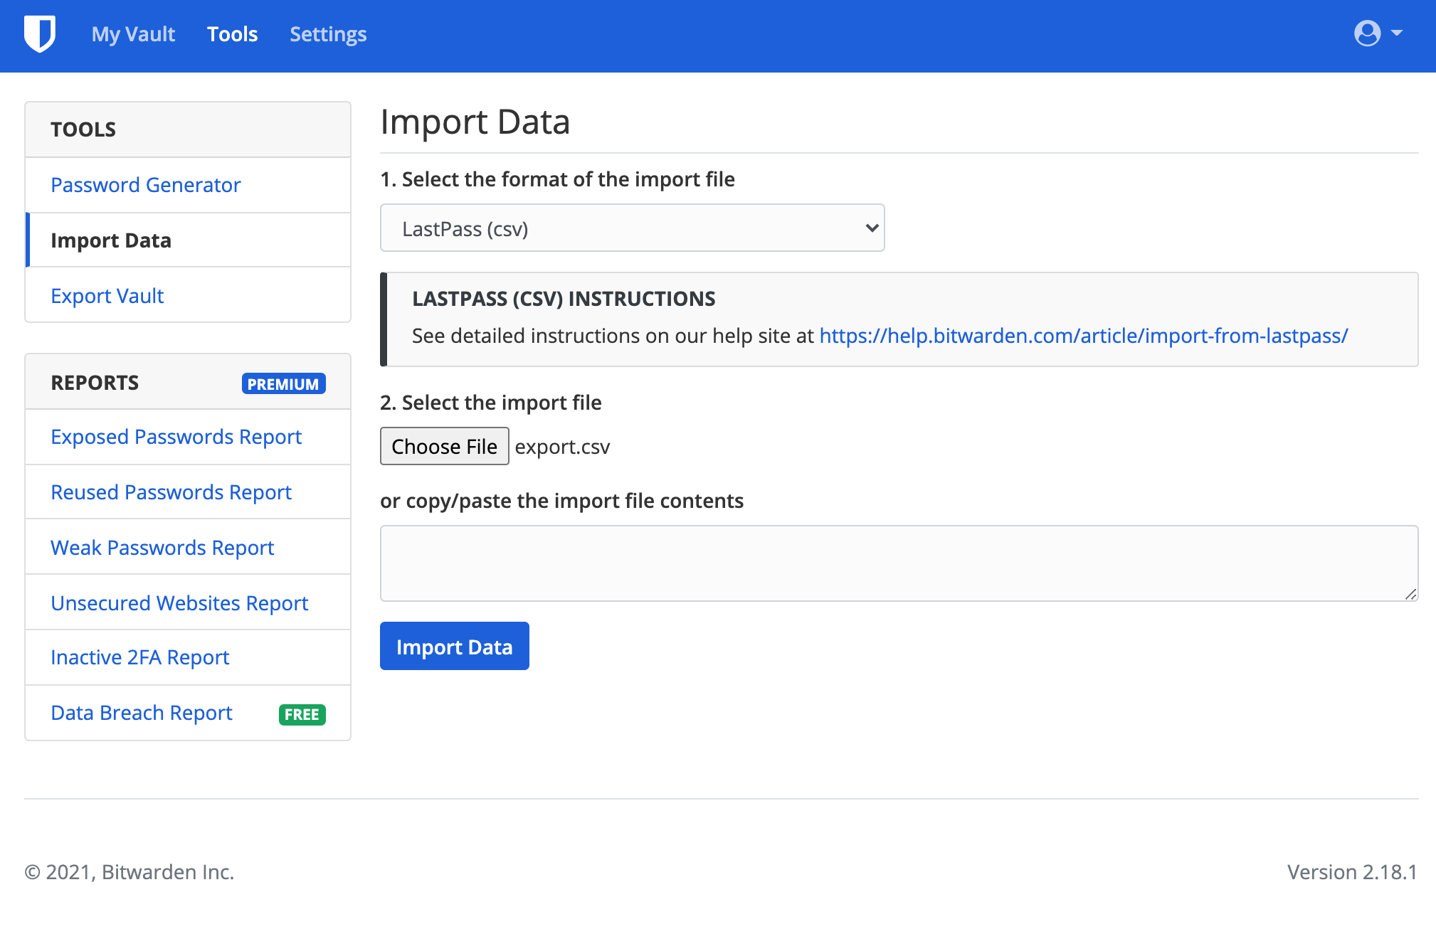Click Unsecured Websites Report tab

click(179, 602)
